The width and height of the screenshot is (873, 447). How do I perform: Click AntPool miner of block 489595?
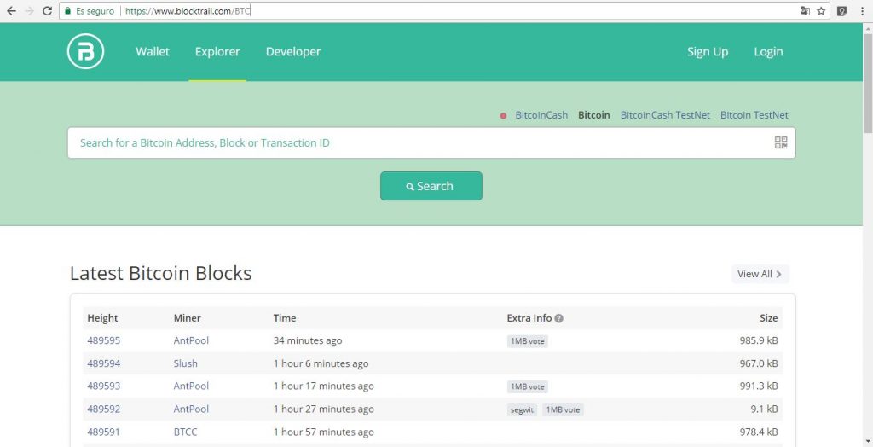pyautogui.click(x=191, y=340)
